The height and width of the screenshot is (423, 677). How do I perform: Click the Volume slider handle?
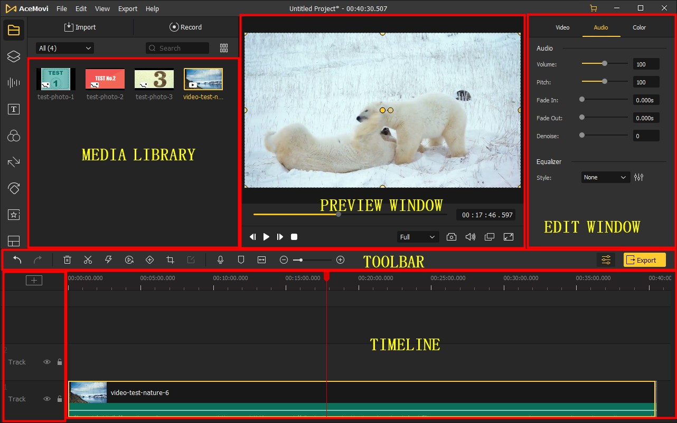pos(605,64)
